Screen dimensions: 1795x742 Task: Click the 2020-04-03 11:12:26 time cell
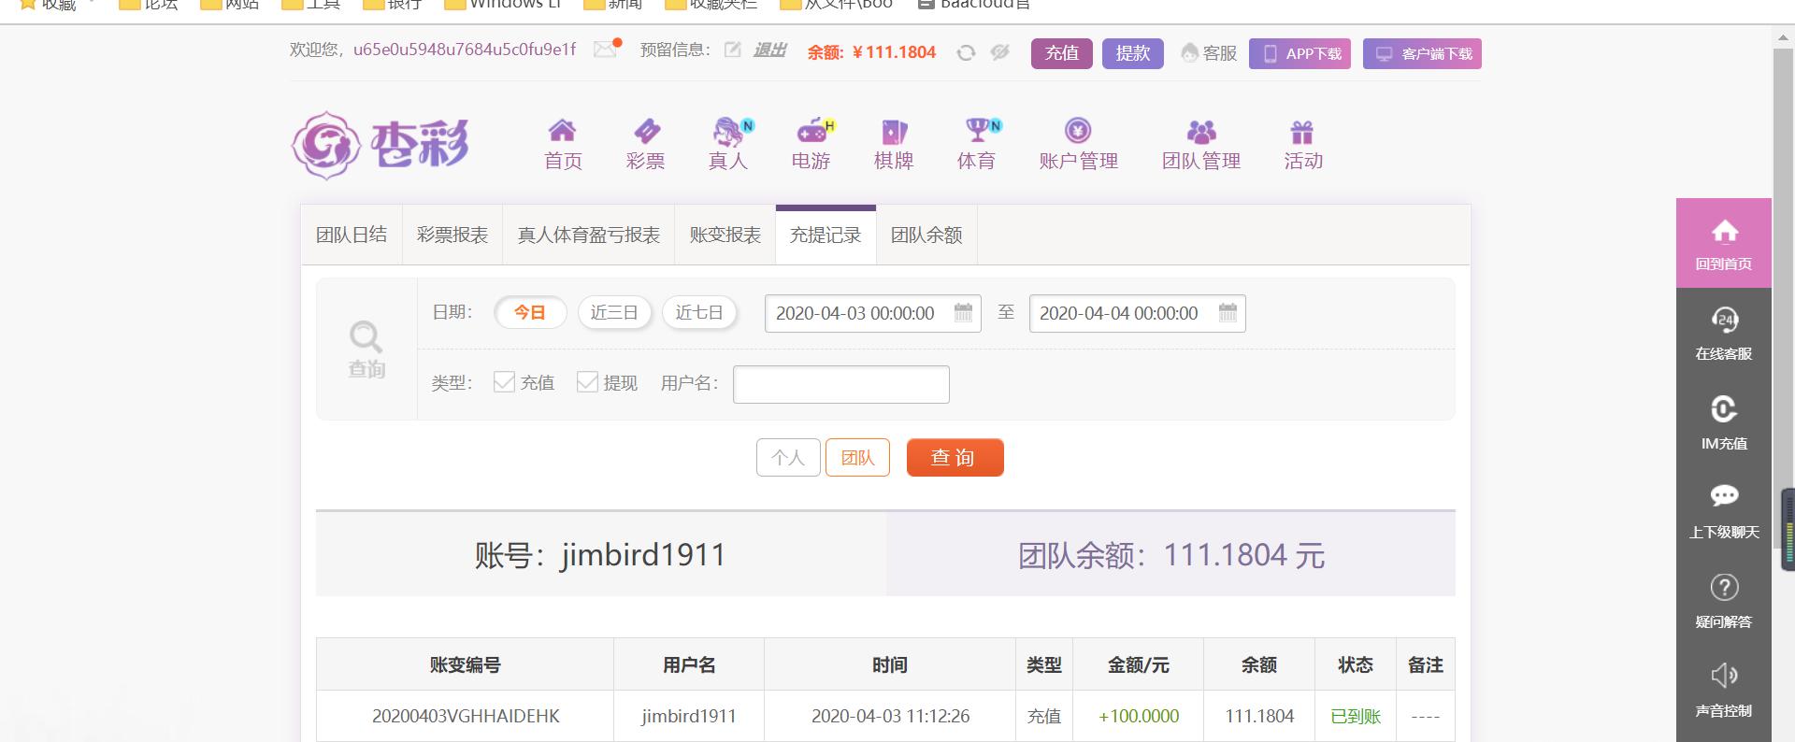tap(890, 716)
